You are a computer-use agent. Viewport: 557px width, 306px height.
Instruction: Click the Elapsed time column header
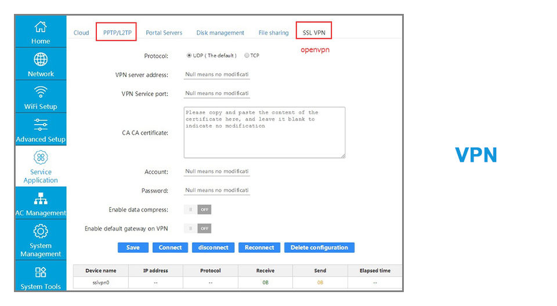click(x=375, y=271)
